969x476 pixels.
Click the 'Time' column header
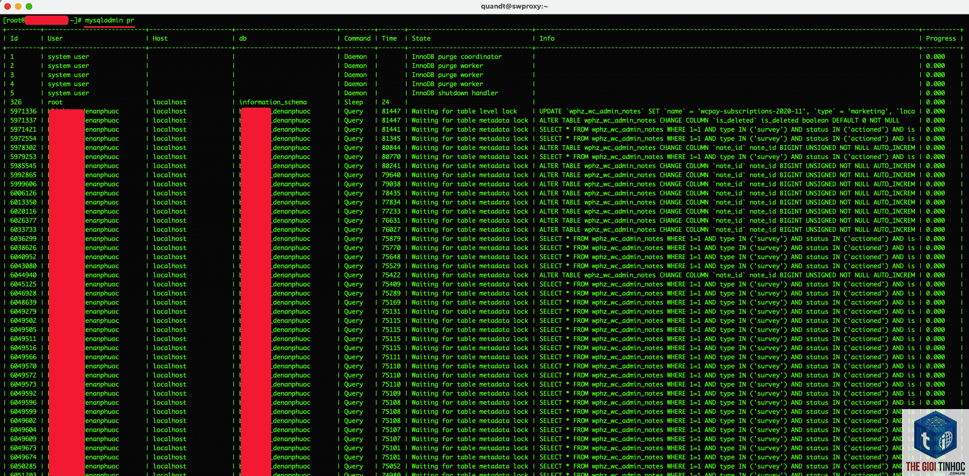click(x=389, y=39)
